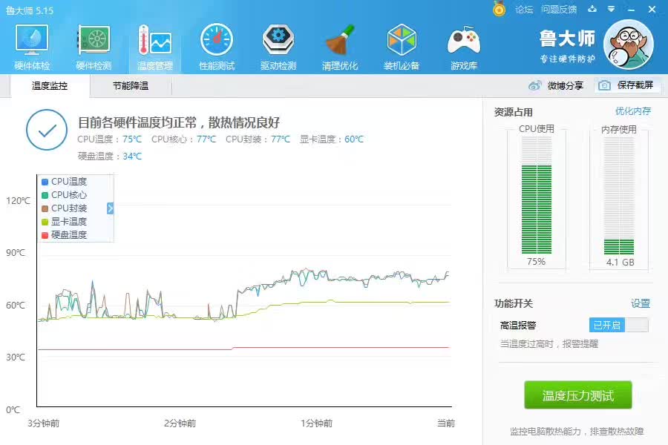Close the 鲁大师 window

tap(652, 10)
